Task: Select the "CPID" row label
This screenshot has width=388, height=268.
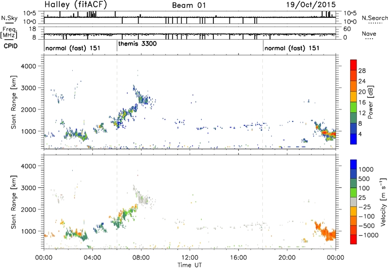Action: 11,46
